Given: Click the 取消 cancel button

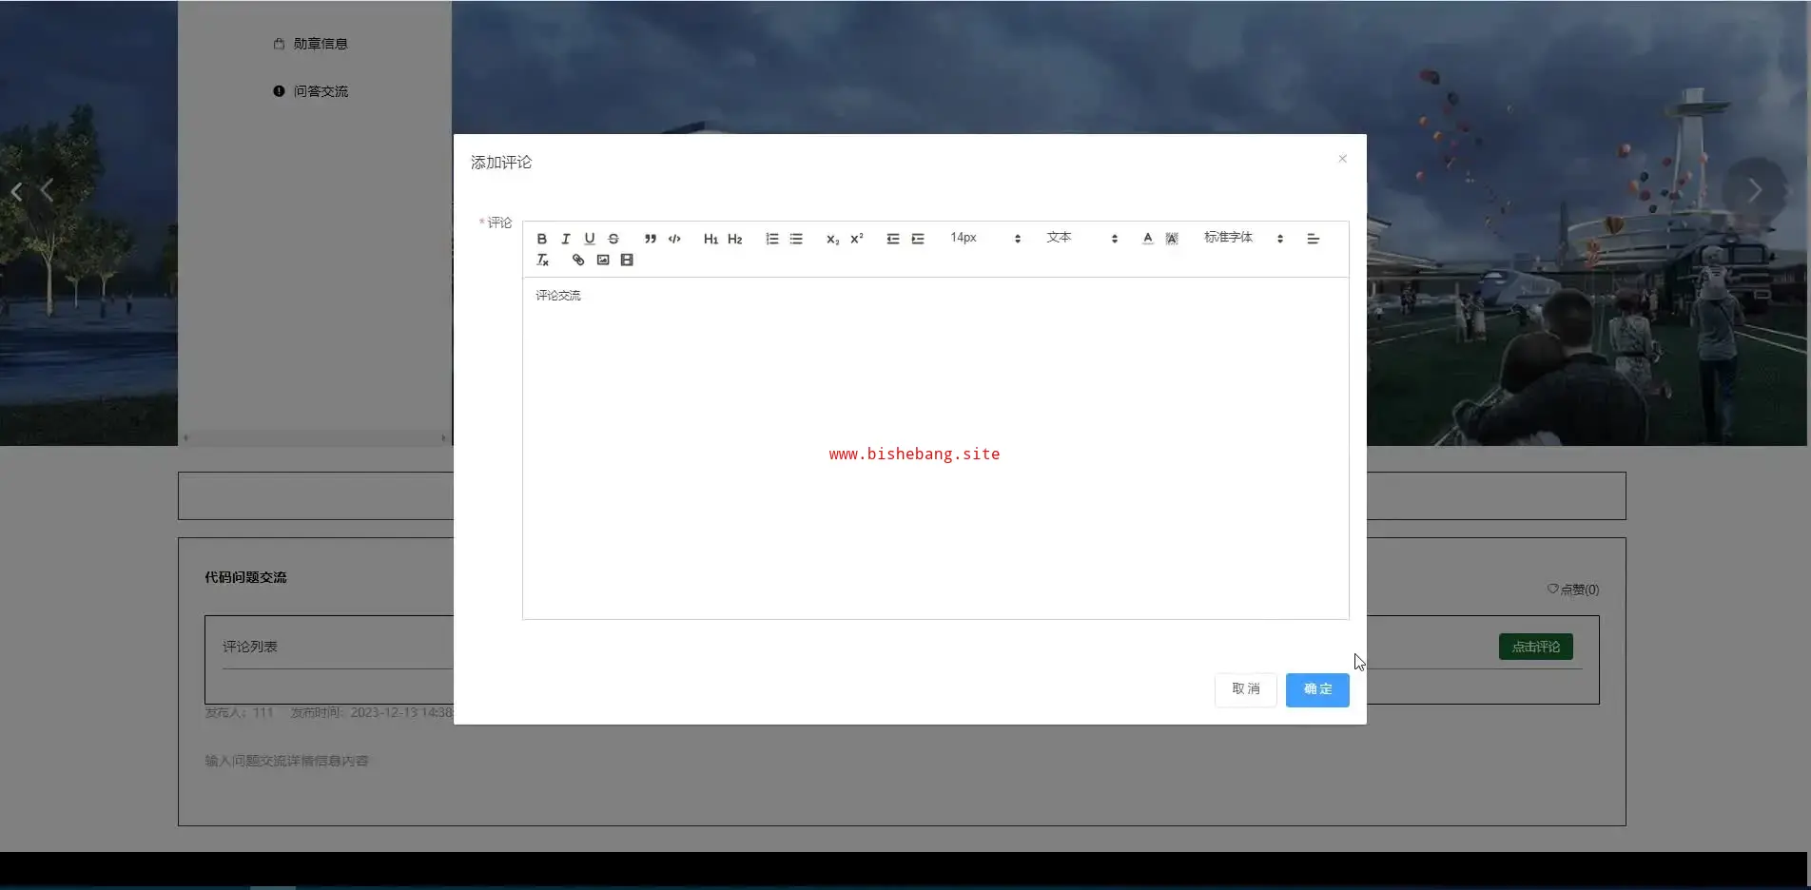Looking at the screenshot, I should pos(1246,689).
